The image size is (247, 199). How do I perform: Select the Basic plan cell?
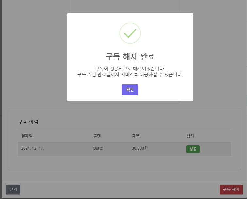98,148
